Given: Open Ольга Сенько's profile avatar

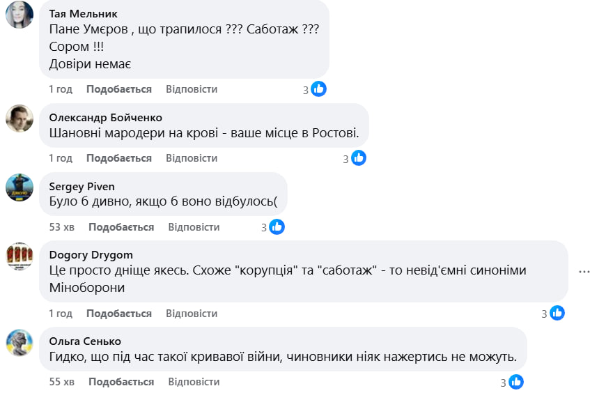Looking at the screenshot, I should point(20,342).
